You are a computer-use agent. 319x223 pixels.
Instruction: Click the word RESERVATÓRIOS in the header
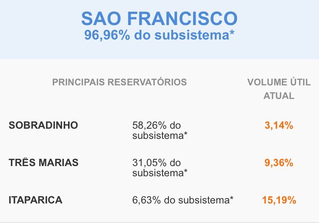tap(147, 82)
